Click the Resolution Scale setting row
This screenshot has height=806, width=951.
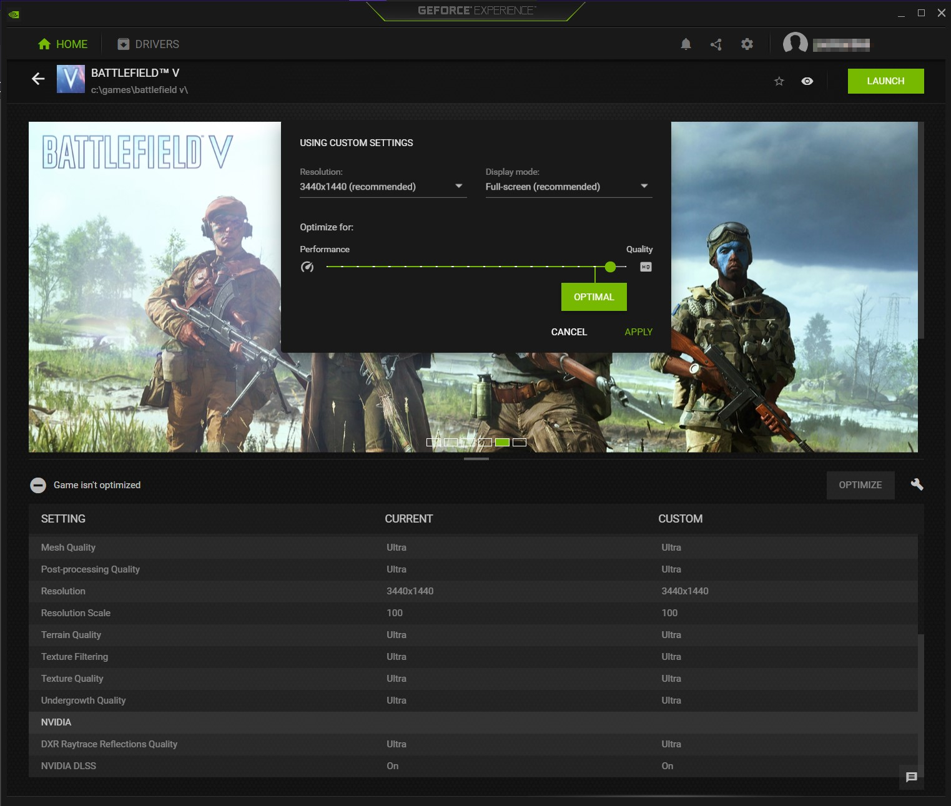[x=473, y=613]
